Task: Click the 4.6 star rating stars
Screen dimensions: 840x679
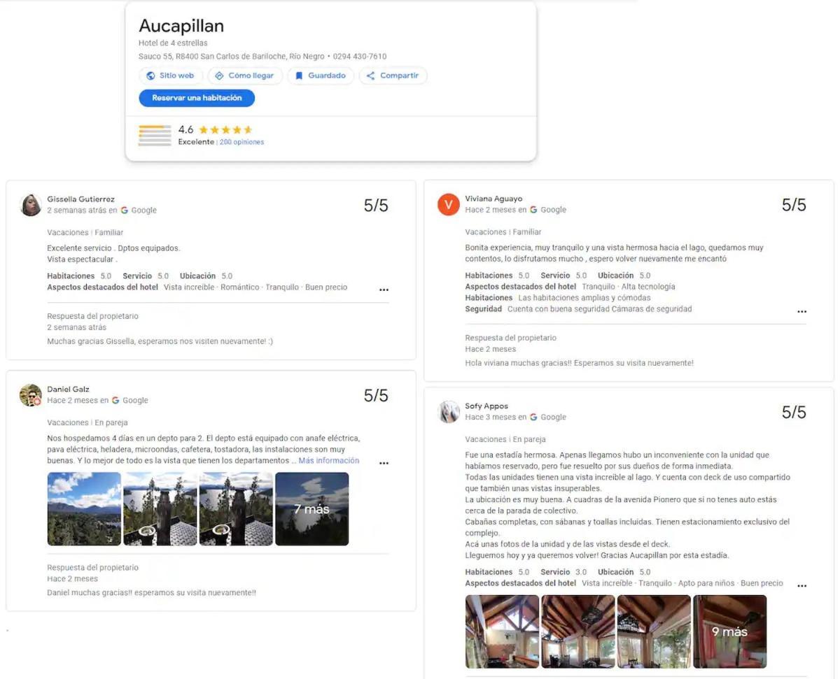Action: tap(225, 130)
